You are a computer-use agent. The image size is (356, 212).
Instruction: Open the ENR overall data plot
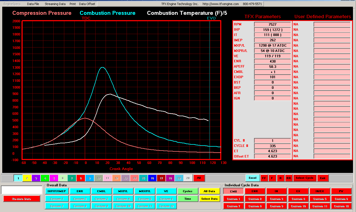point(80,191)
